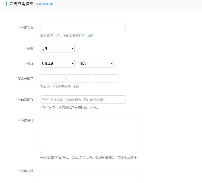
Task: Click the 一句话简介 field label
Action: [x=26, y=99]
